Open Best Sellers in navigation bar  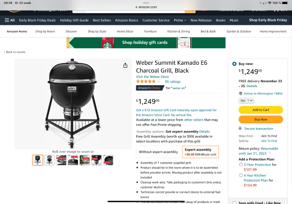pos(102,20)
